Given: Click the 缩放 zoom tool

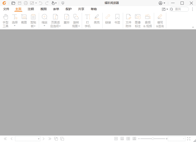Looking at the screenshot, I should (44, 20).
